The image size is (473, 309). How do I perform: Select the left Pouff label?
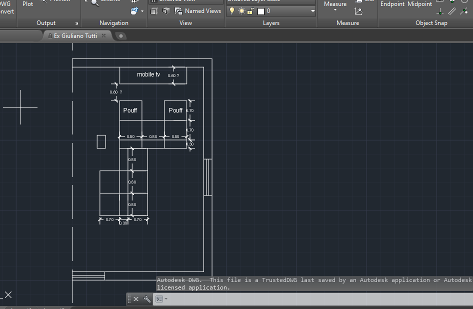coord(130,110)
